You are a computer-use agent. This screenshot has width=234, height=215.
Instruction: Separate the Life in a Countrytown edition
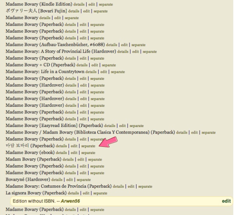pyautogui.click(x=118, y=72)
